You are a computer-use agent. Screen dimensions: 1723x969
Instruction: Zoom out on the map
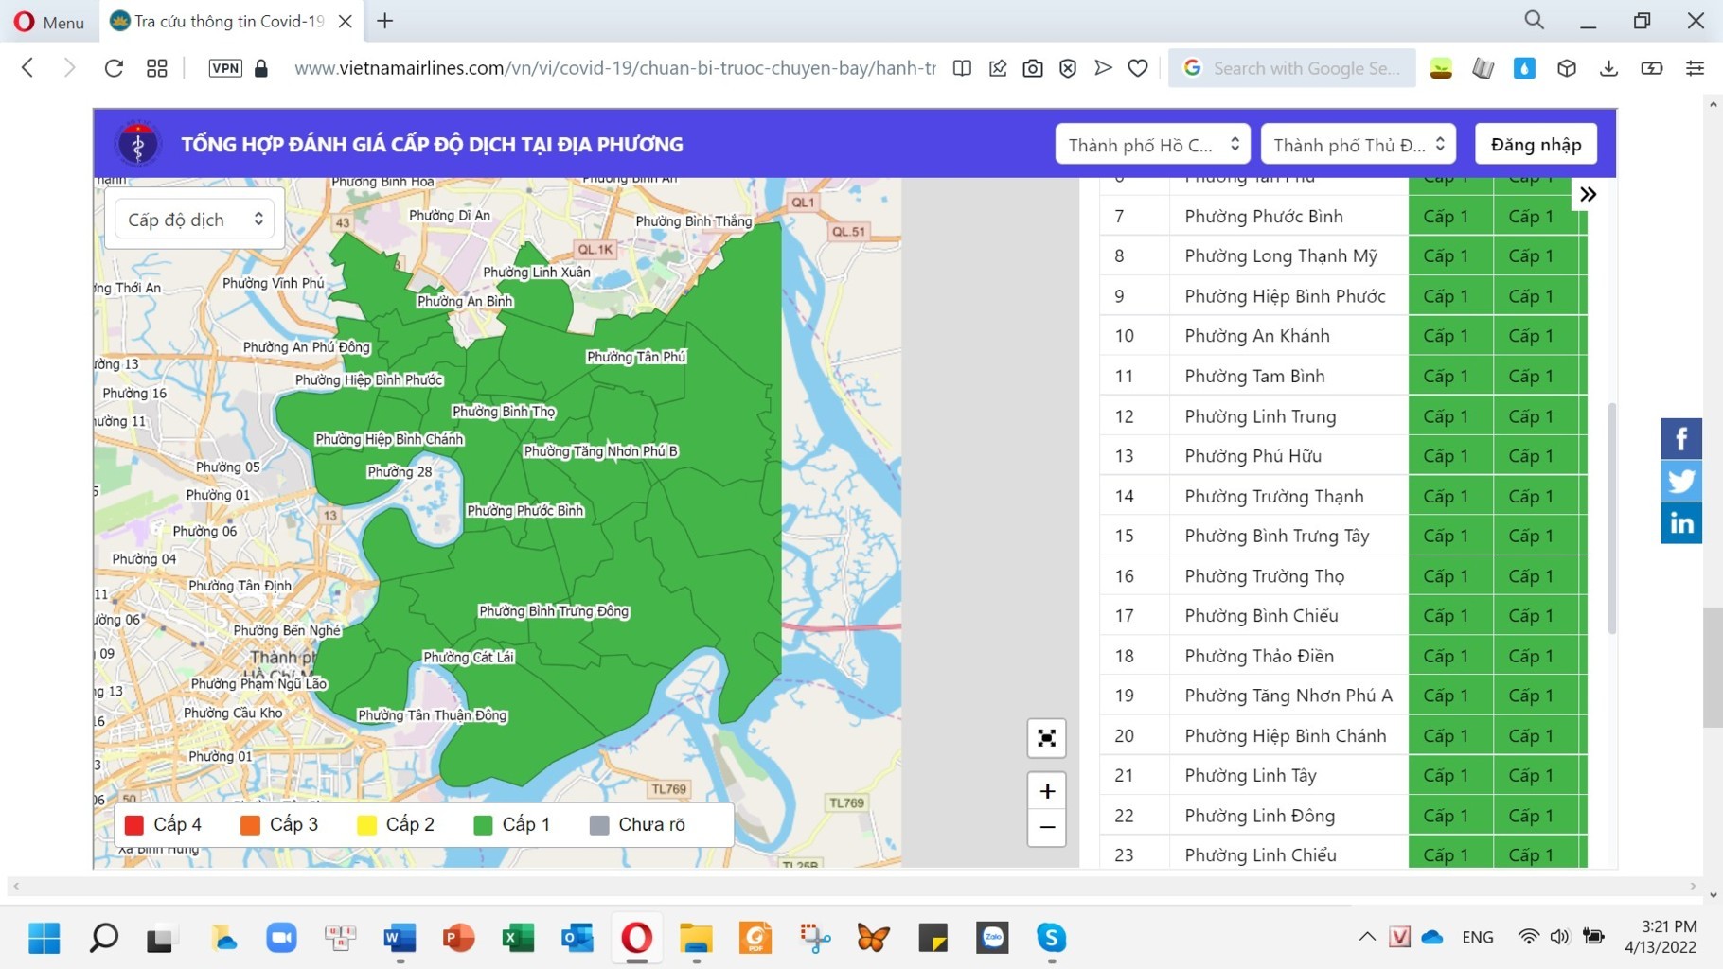point(1046,828)
